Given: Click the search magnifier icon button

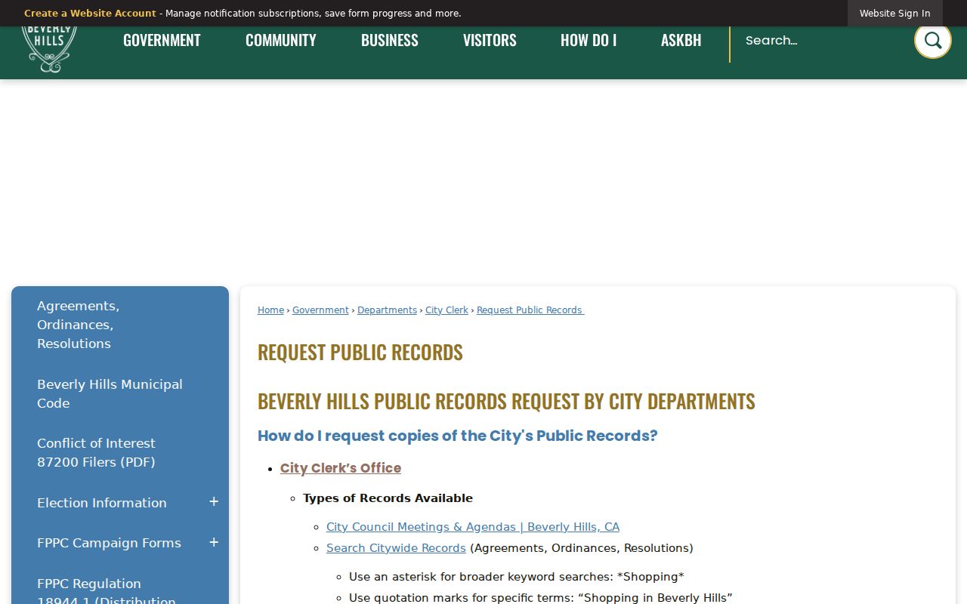Looking at the screenshot, I should 932,40.
